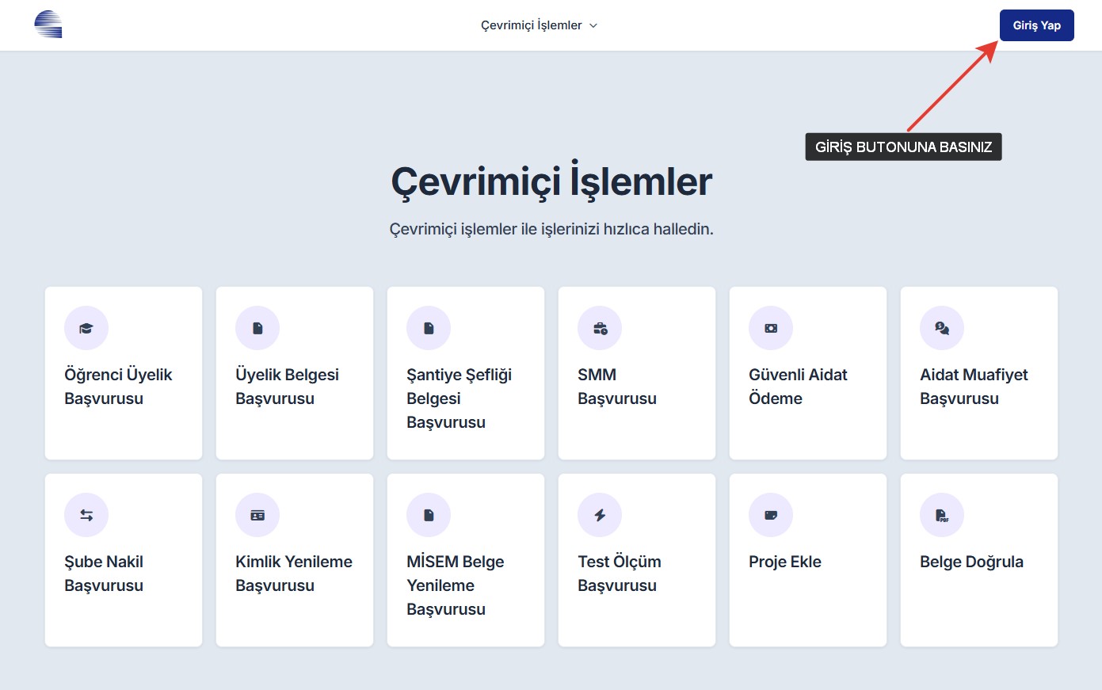Screen dimensions: 1102x690
Task: Click the Test Ölçüm Başvurusu title
Action: 619,574
